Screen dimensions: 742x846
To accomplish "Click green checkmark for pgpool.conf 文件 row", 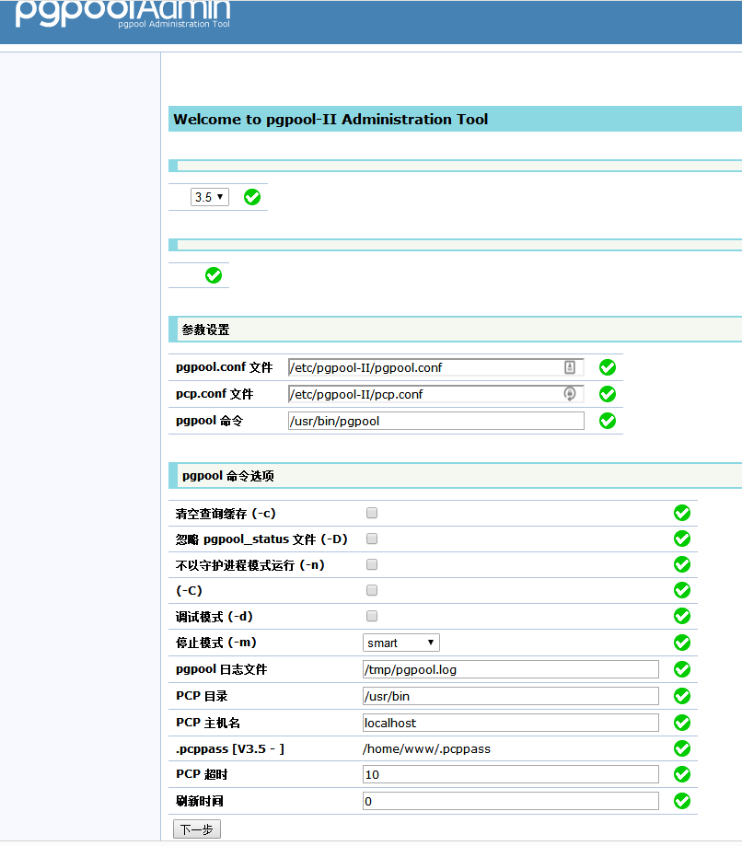I will (x=608, y=367).
